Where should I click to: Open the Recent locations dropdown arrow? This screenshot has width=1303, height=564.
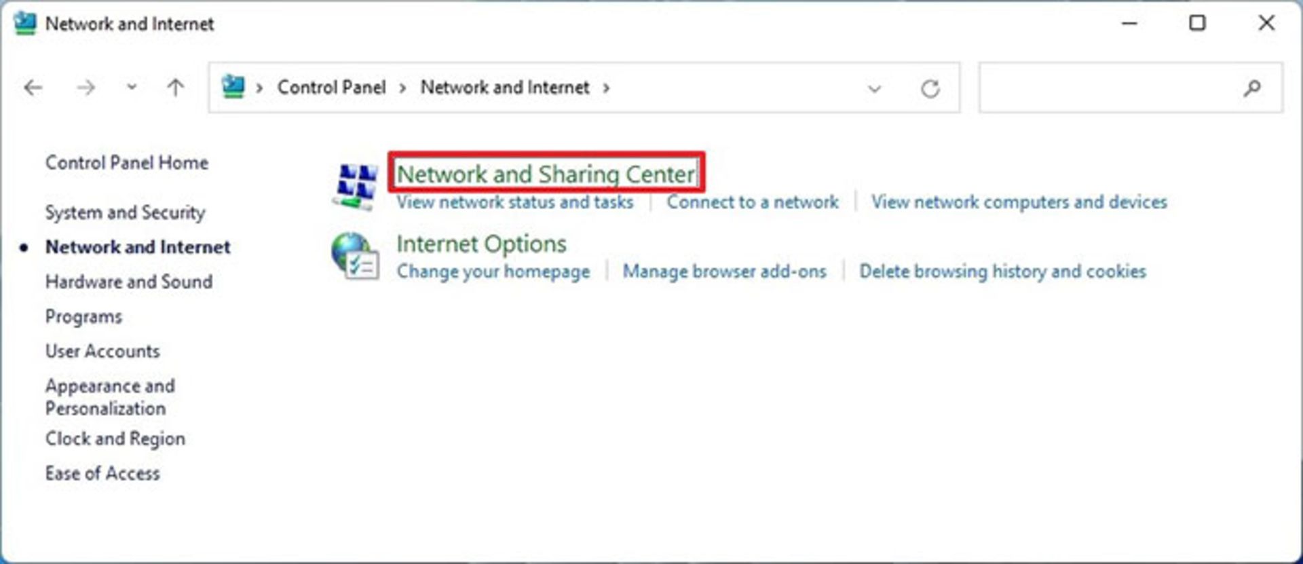[132, 88]
